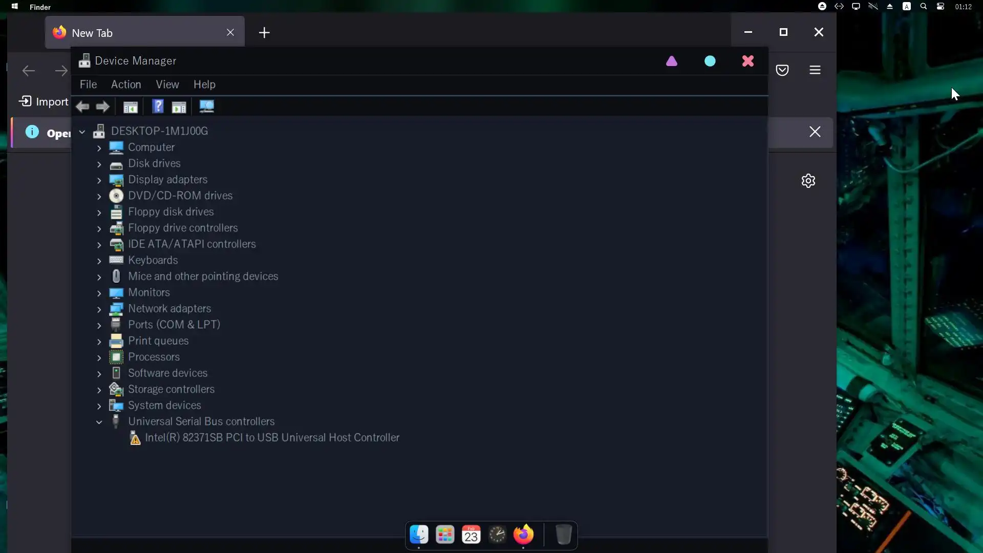Viewport: 983px width, 553px height.
Task: Click the Forward arrow in the Device Manager toolbar
Action: pyautogui.click(x=103, y=107)
